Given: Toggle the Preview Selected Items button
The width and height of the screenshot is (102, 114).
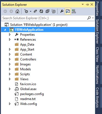Looking at the screenshot, I should point(68,11).
